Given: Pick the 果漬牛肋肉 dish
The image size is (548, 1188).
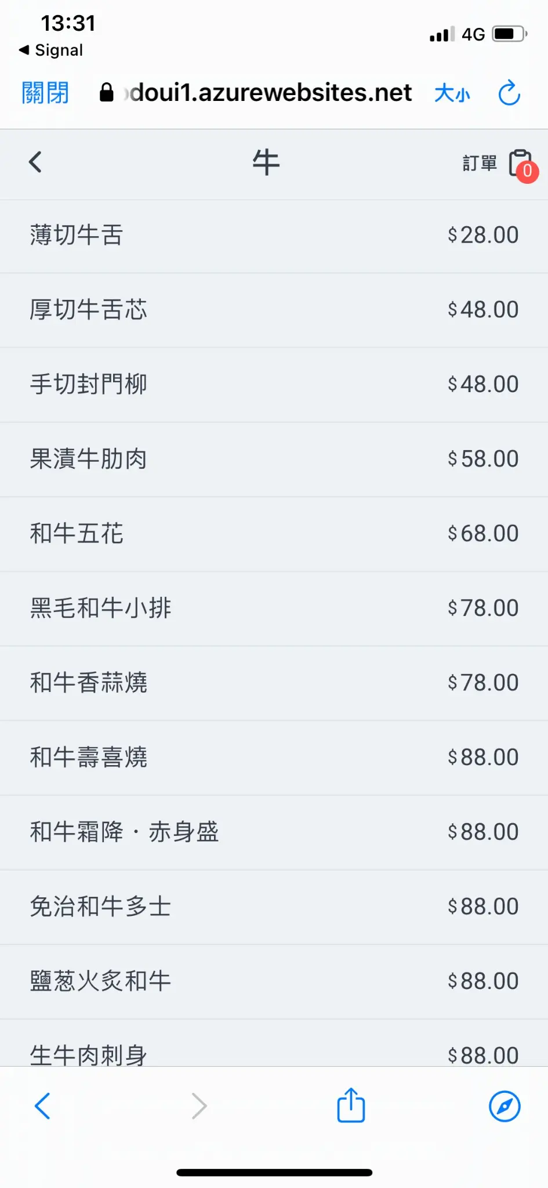Looking at the screenshot, I should point(274,459).
